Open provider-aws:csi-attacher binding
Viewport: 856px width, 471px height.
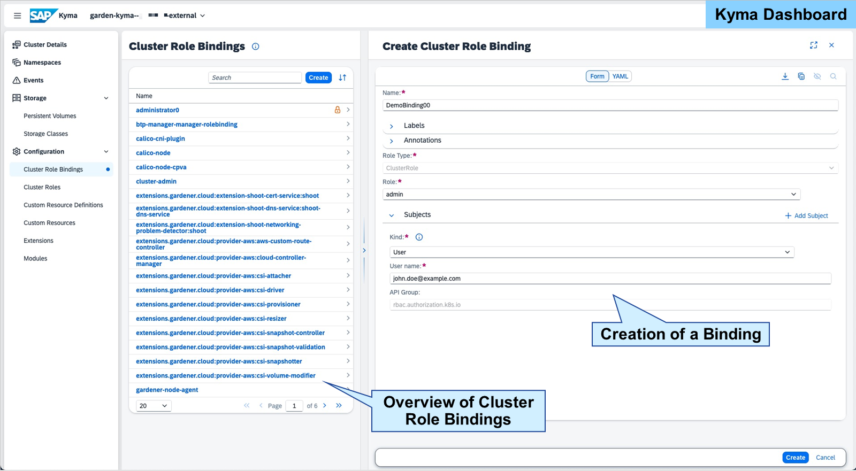213,276
